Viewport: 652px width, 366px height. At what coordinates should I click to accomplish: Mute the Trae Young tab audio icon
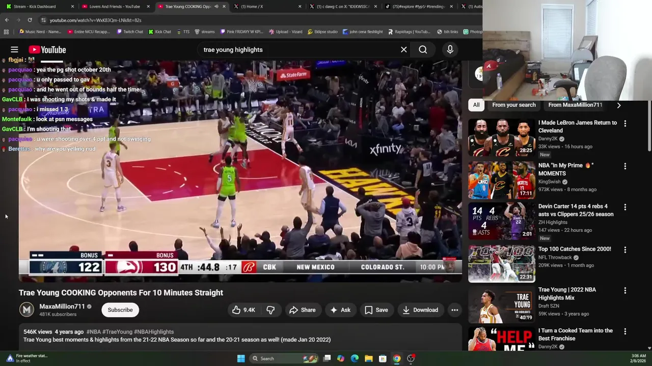216,7
